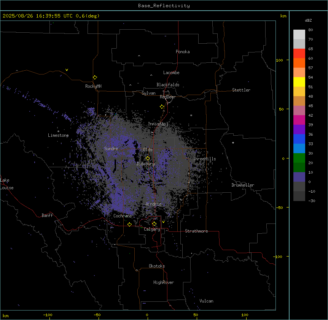This screenshot has height=320, width=328.
Task: Pick the magenta swatch in the dBZ legend
Action: click(x=299, y=120)
